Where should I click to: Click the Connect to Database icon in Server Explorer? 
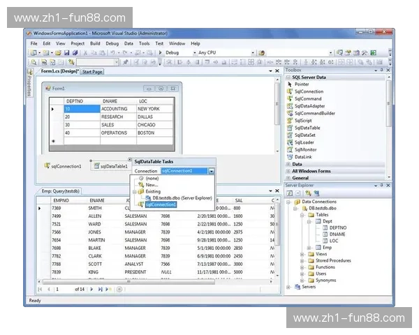309,193
